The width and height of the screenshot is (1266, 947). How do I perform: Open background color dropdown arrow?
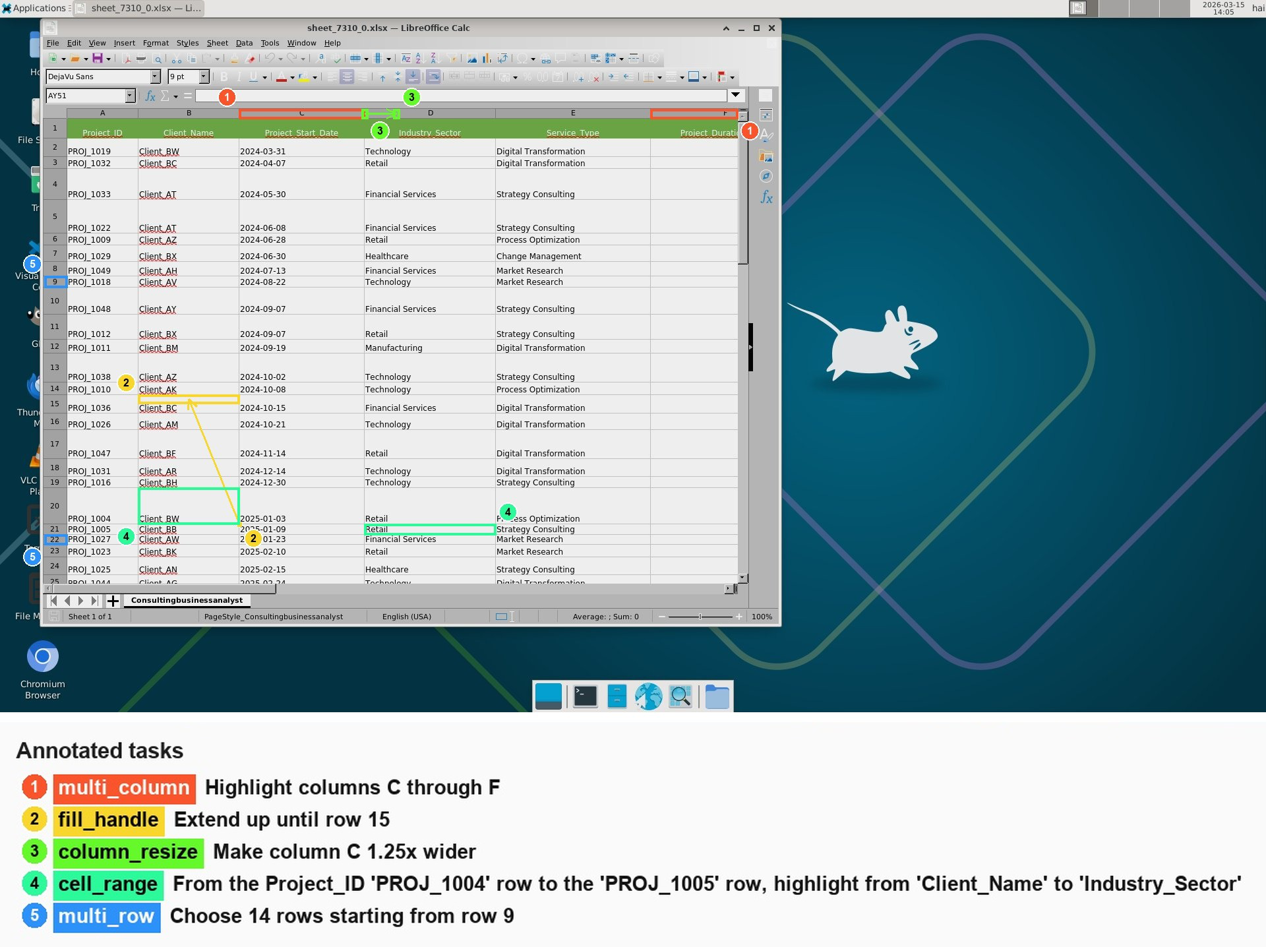[315, 78]
